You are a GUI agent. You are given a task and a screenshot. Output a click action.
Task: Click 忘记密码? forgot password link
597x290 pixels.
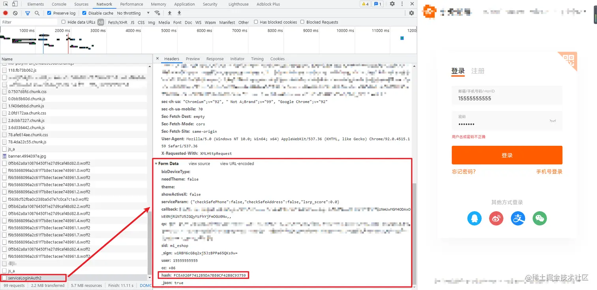tap(464, 171)
